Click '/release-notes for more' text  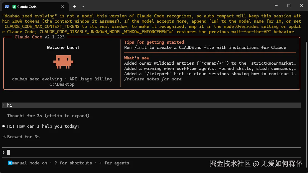coord(153,79)
